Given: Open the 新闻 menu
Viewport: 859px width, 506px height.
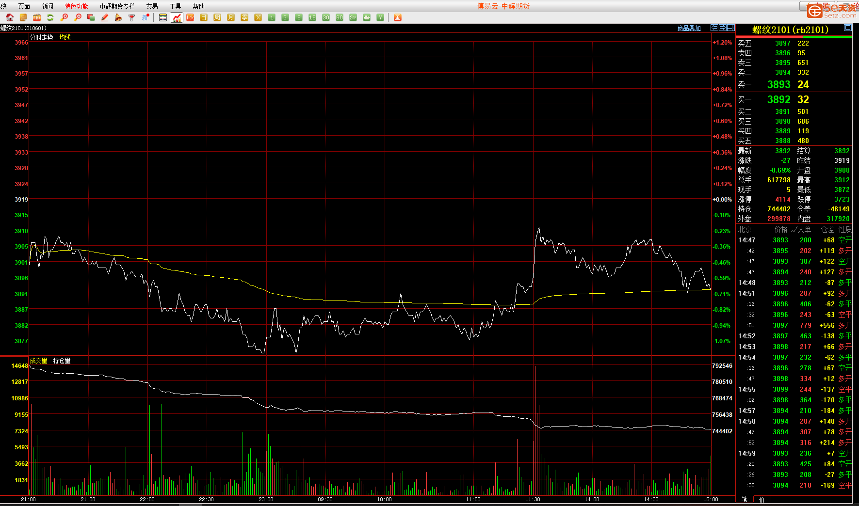Looking at the screenshot, I should 48,6.
